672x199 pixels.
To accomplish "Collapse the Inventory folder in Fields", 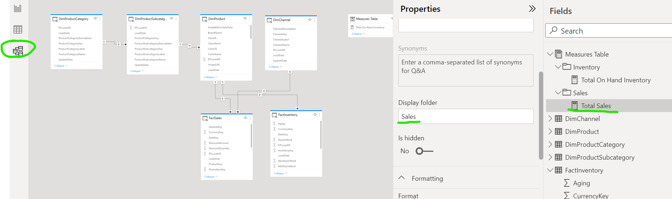I will (558, 67).
